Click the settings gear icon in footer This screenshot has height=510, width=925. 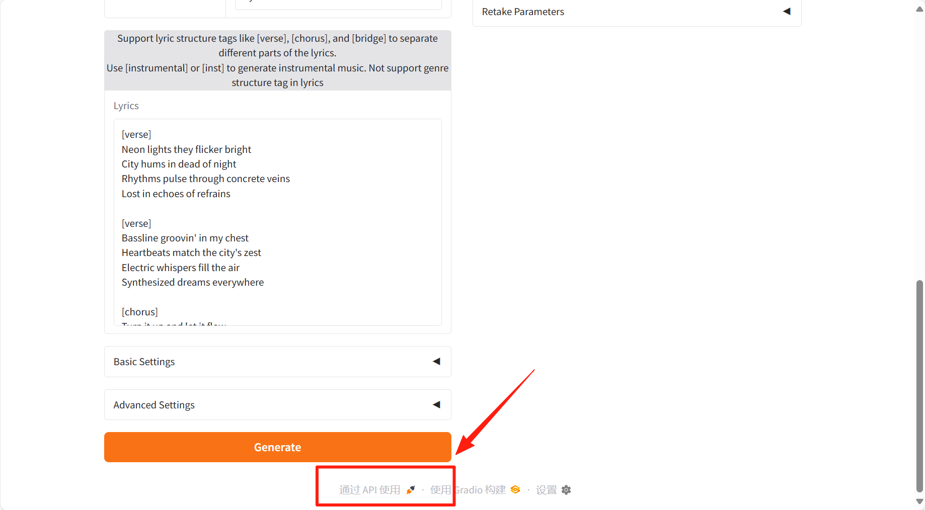click(x=566, y=490)
